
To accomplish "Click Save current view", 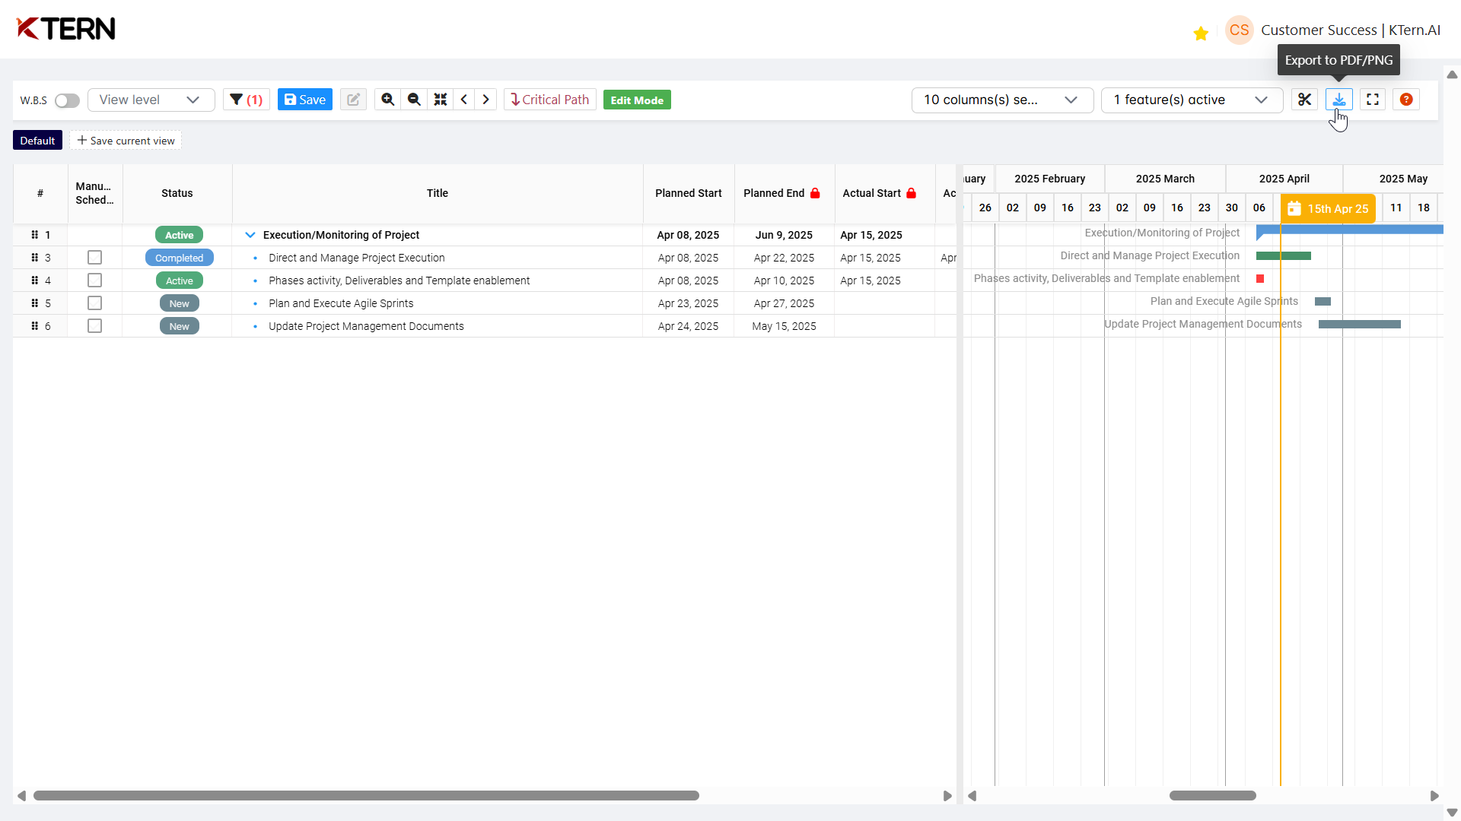I will (126, 141).
